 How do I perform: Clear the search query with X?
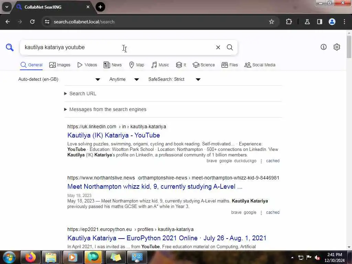[218, 47]
